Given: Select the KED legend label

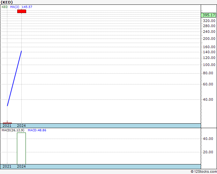Looking at the screenshot, I should (x=4, y=7).
